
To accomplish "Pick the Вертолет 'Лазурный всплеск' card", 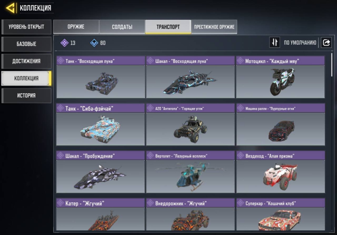I will (x=190, y=172).
